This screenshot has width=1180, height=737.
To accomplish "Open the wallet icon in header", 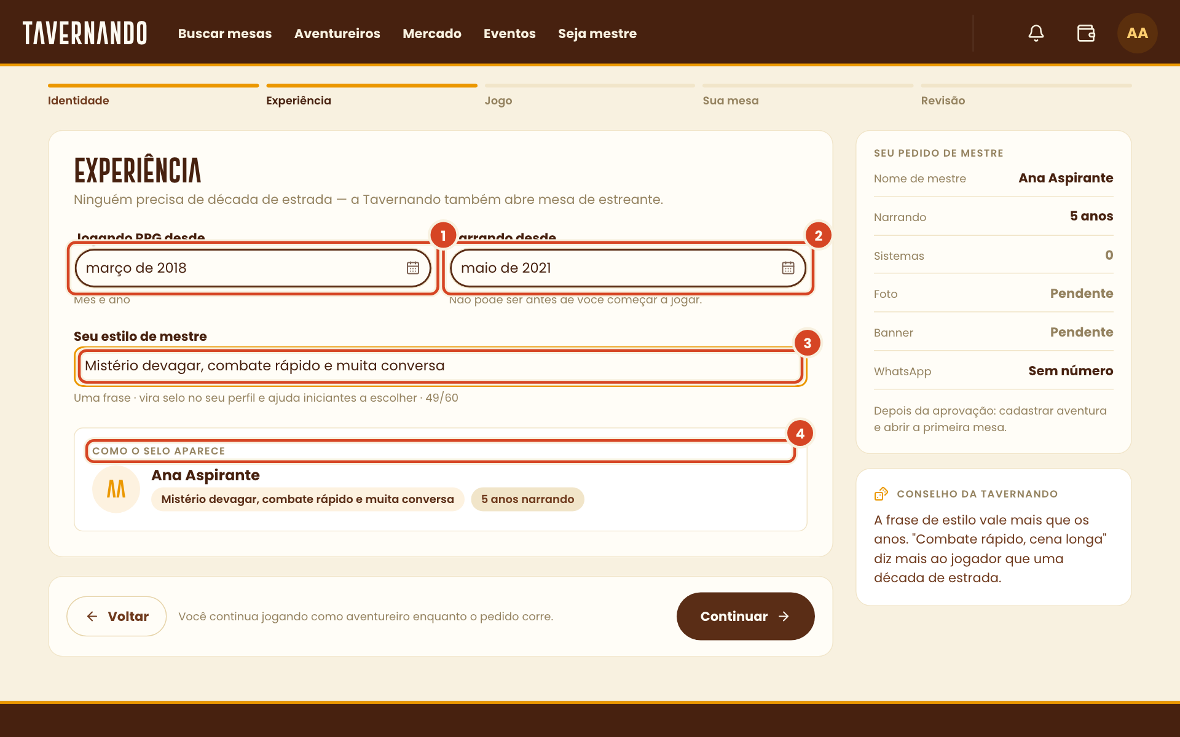I will 1086,33.
